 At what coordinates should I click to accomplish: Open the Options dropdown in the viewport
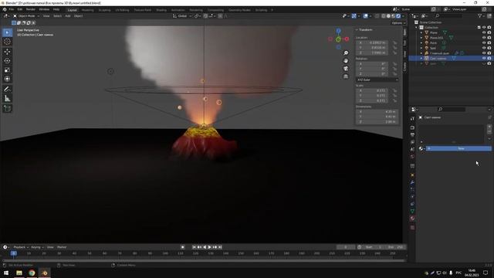(398, 23)
